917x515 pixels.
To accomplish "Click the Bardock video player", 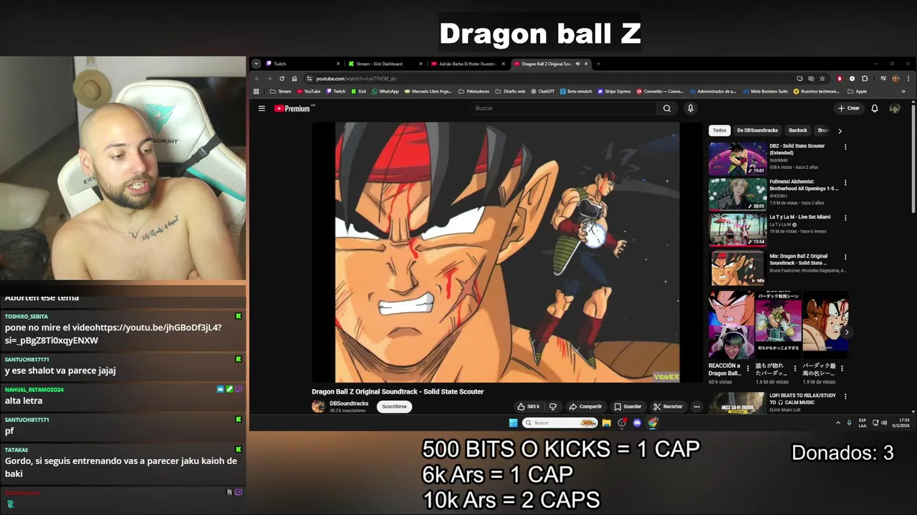I will click(507, 252).
